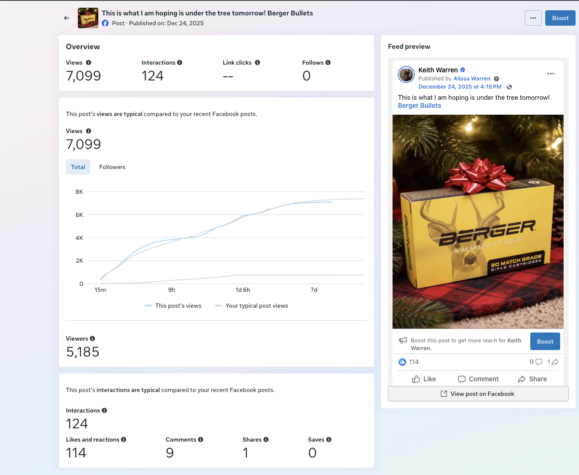Click help icon next to Alissa Warren
Image resolution: width=579 pixels, height=475 pixels.
(496, 79)
